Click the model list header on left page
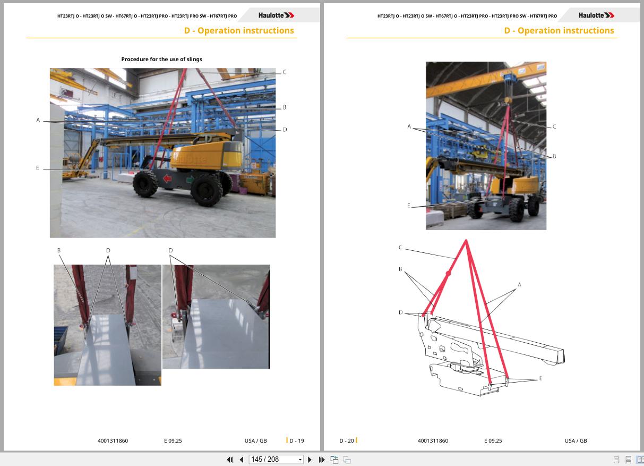This screenshot has width=644, height=466. point(147,16)
